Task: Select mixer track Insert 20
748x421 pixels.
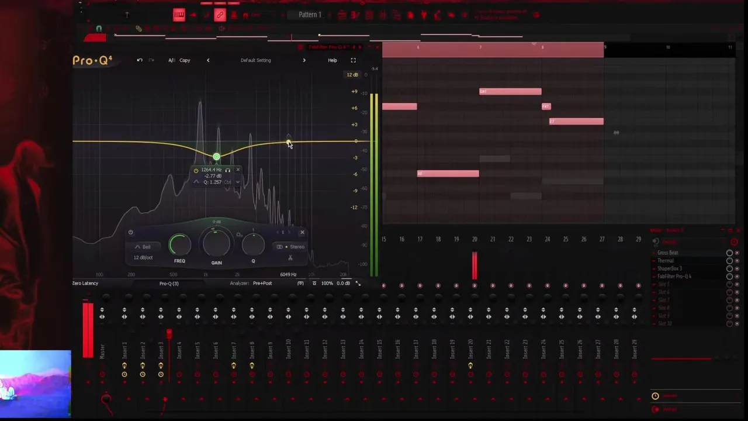Action: (x=470, y=349)
